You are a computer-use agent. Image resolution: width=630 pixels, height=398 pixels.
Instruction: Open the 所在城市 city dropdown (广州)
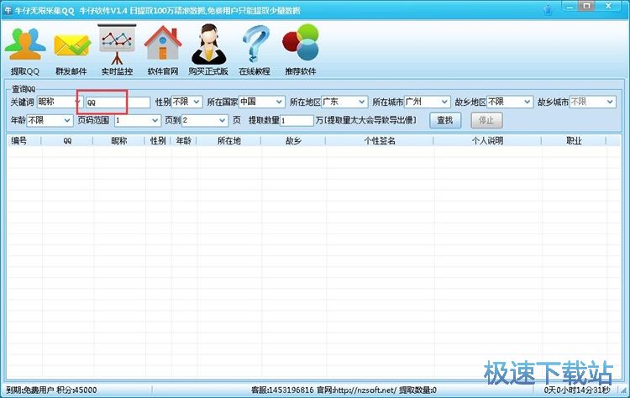tap(427, 102)
